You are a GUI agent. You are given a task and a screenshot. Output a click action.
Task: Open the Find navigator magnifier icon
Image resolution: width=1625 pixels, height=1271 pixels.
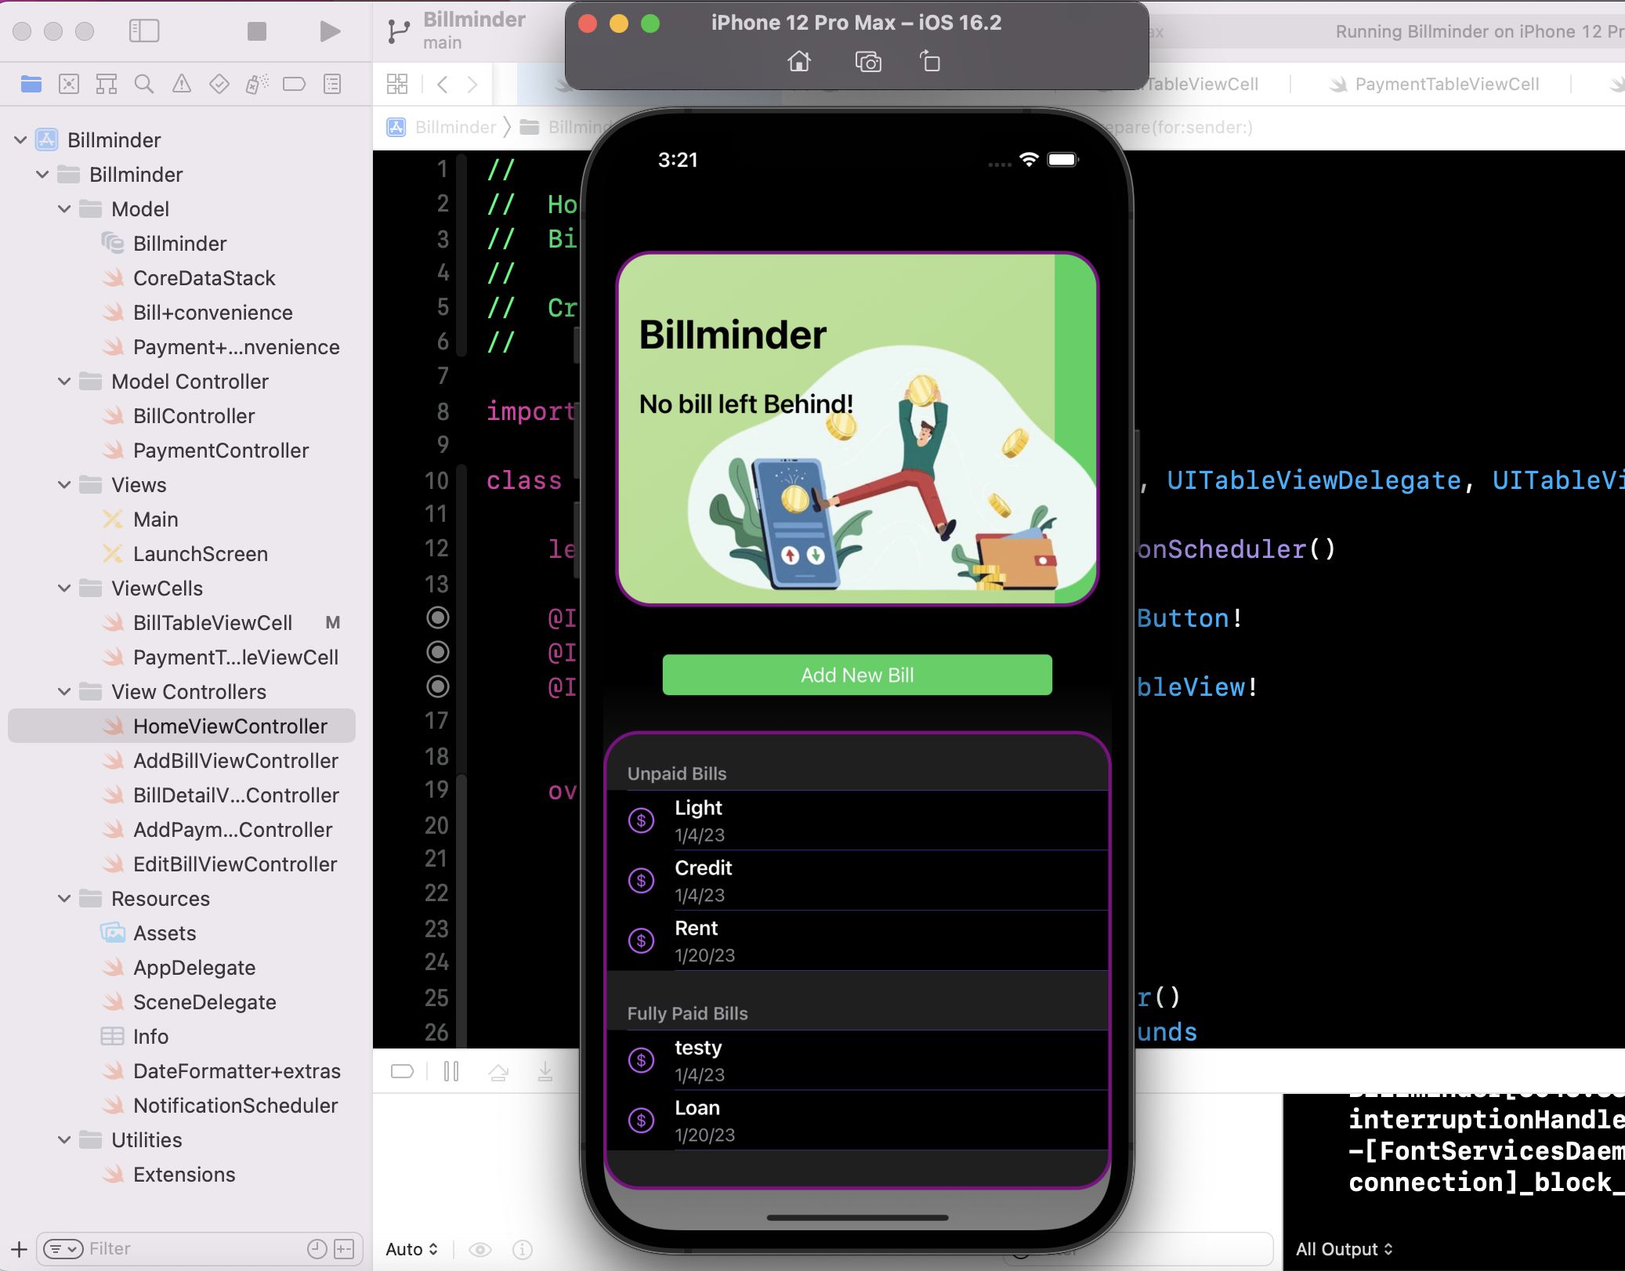(144, 84)
